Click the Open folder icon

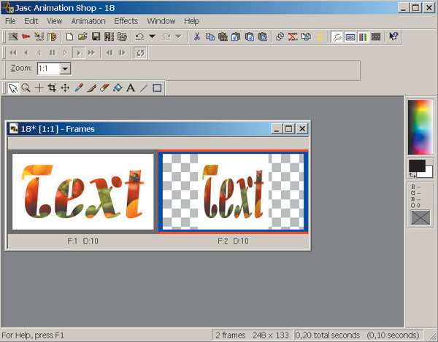coord(82,36)
